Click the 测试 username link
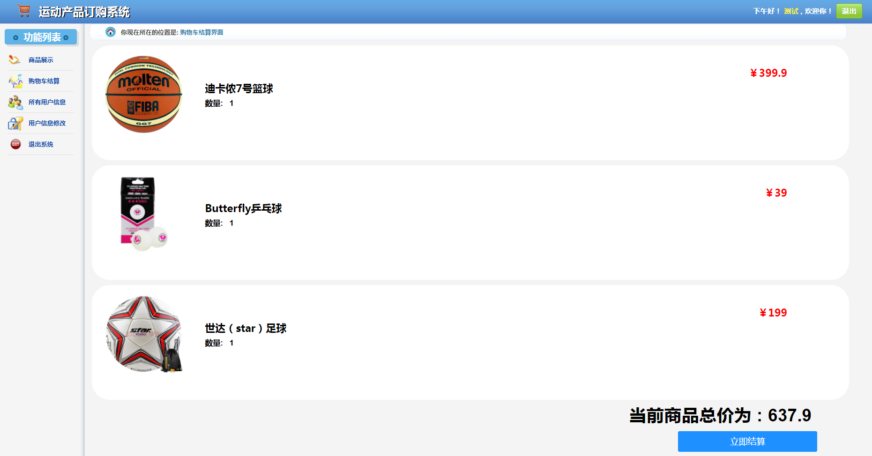Screen dimensions: 872x456 [791, 11]
